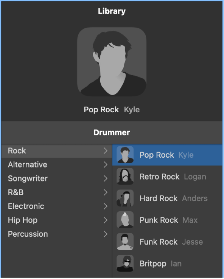Image resolution: width=224 pixels, height=279 pixels.
Task: Click the 'Retro Rock' list text
Action: (x=160, y=177)
